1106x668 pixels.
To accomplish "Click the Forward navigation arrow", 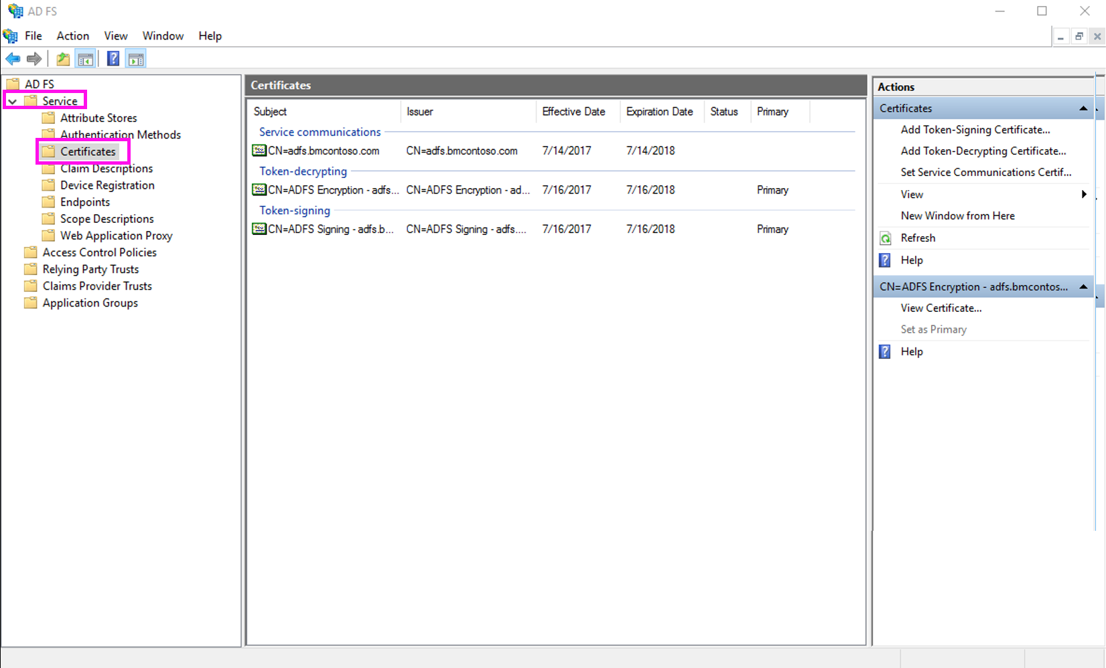I will (x=33, y=59).
